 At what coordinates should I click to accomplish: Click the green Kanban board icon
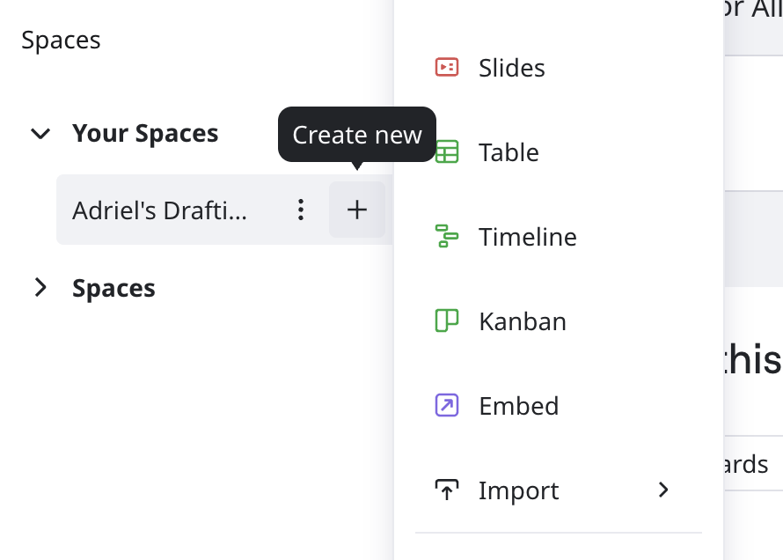tap(447, 321)
